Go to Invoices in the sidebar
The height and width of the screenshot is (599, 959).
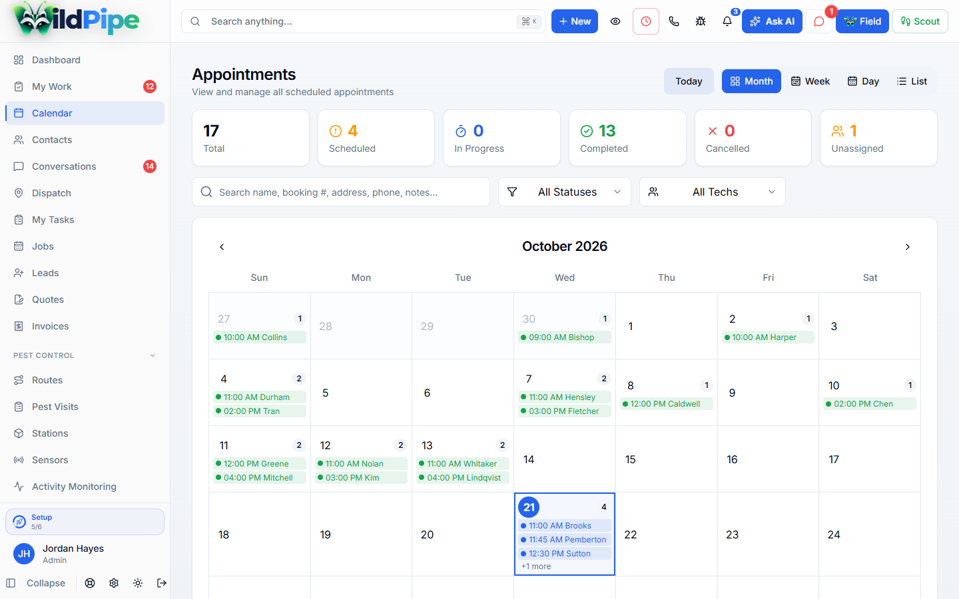pos(85,326)
